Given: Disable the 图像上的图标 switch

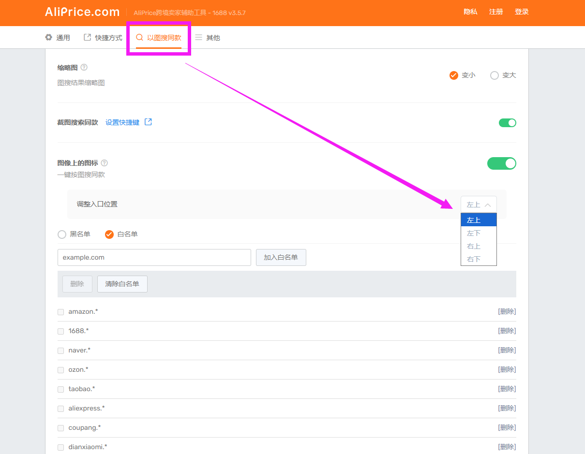Looking at the screenshot, I should coord(501,163).
